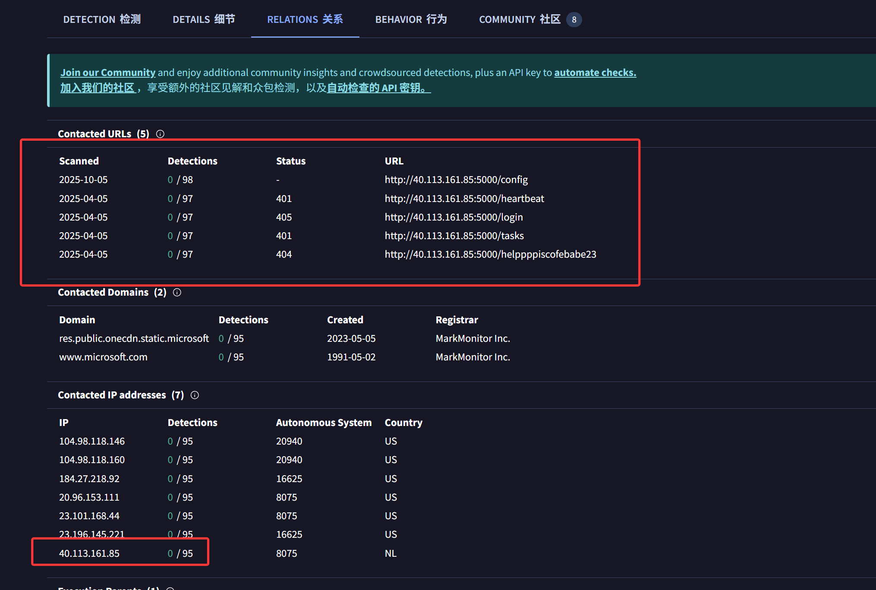876x590 pixels.
Task: Click info icon beside Contacted IP addresses
Action: [195, 395]
